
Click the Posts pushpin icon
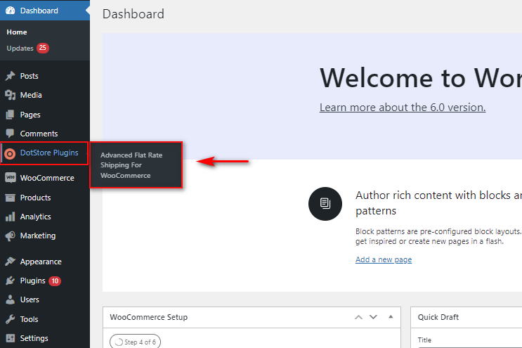tap(11, 76)
